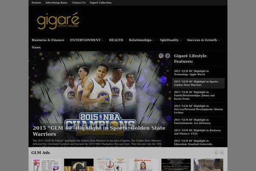Open the gold MGE letters ad thumbnail
The height and width of the screenshot is (171, 256).
(79, 165)
